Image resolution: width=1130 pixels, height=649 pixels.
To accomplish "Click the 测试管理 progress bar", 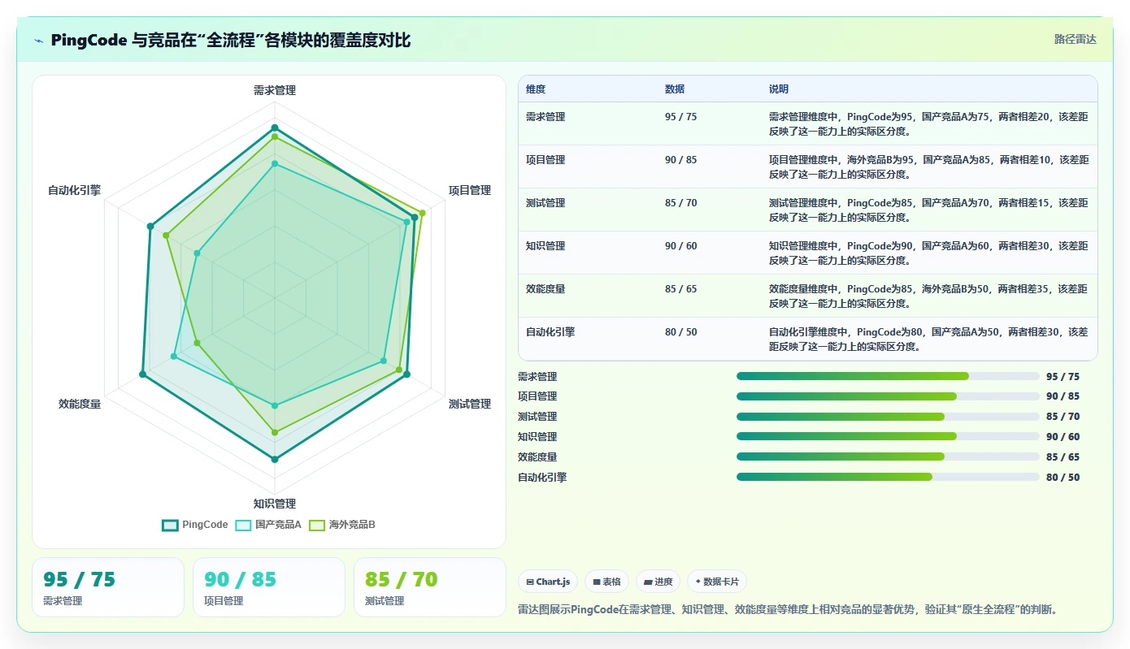I will click(x=888, y=417).
